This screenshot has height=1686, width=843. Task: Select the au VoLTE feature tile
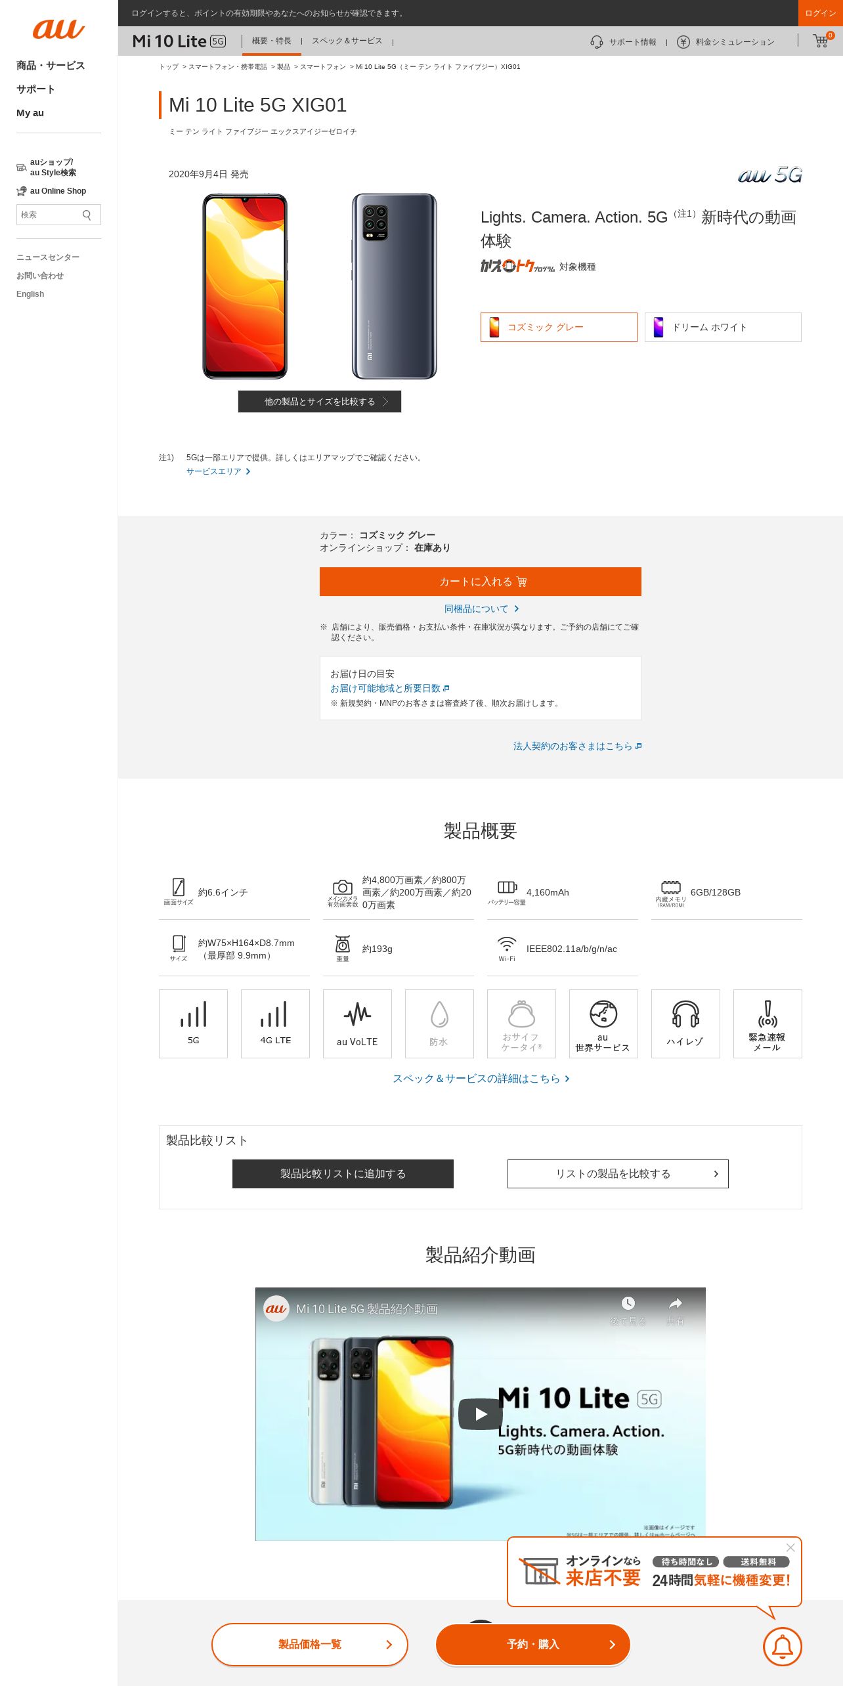(x=357, y=1024)
